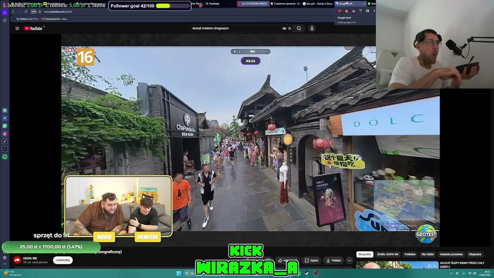The image size is (494, 278).
Task: Run the YouTube search with magnifier button
Action: tap(299, 28)
